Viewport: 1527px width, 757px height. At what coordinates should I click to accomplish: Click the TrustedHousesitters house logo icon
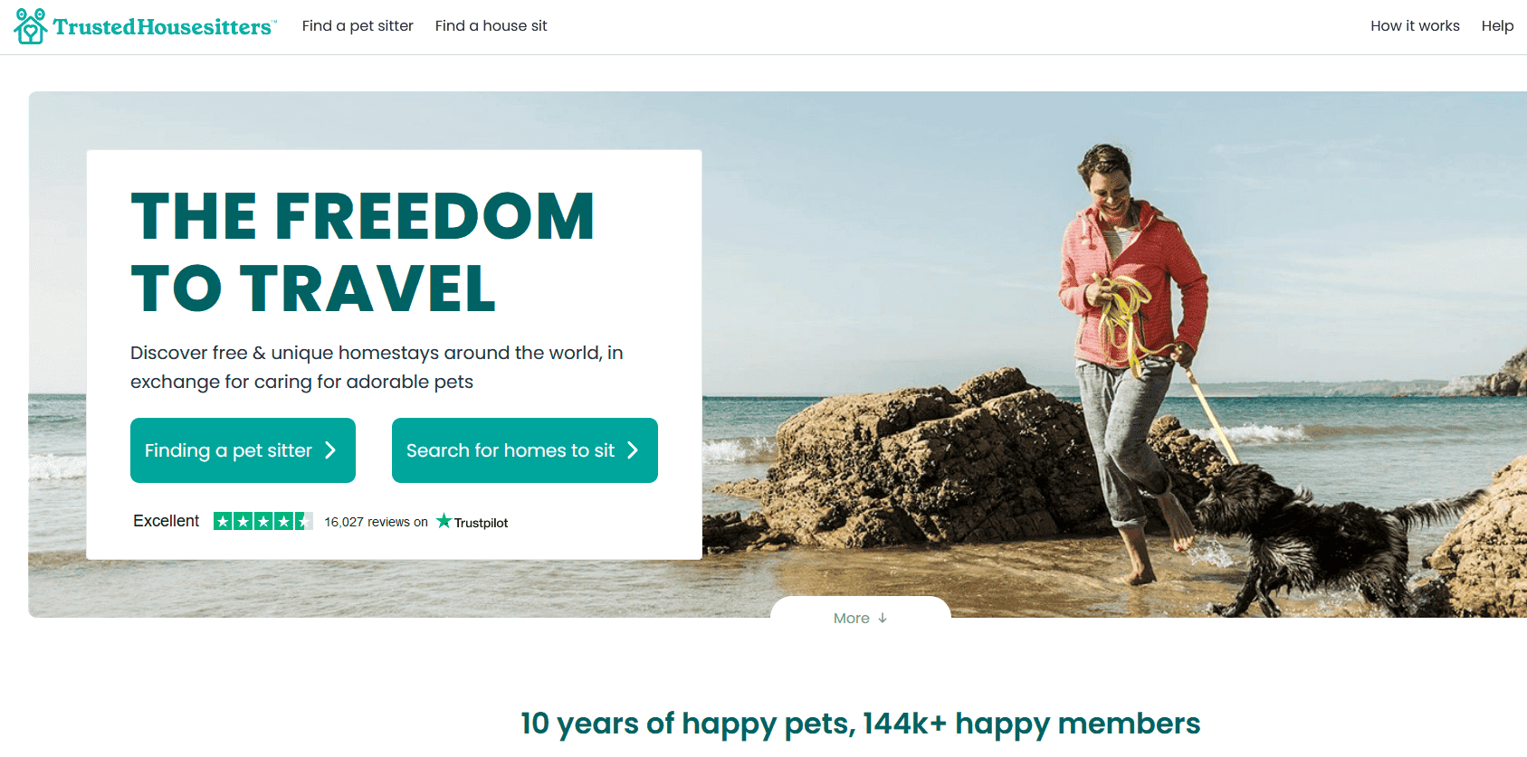31,26
